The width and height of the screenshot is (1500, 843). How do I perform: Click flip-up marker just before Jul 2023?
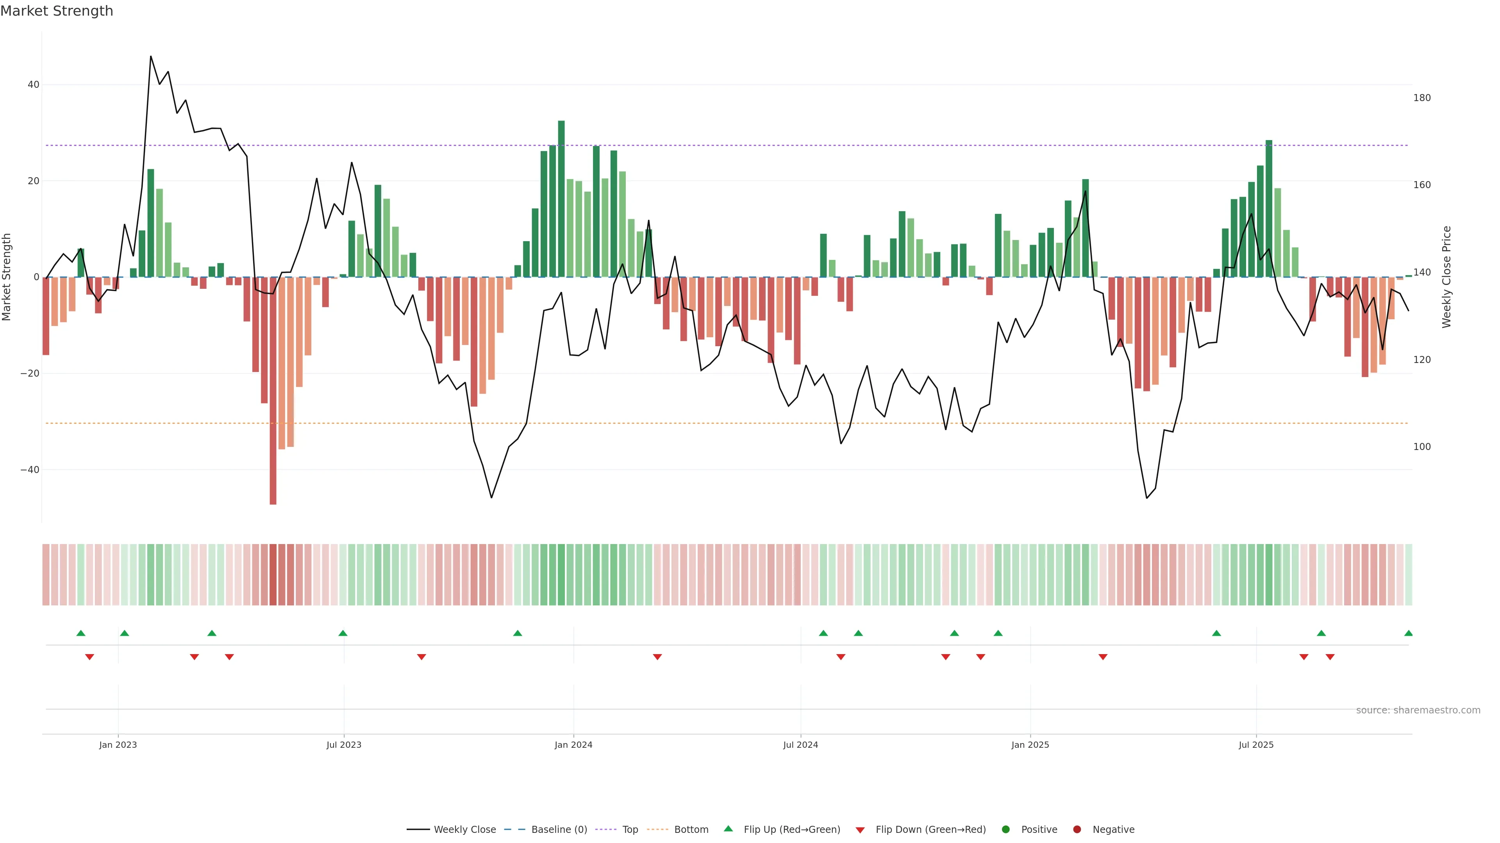tap(343, 633)
